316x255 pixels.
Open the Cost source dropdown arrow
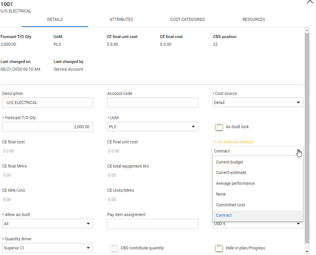click(298, 103)
